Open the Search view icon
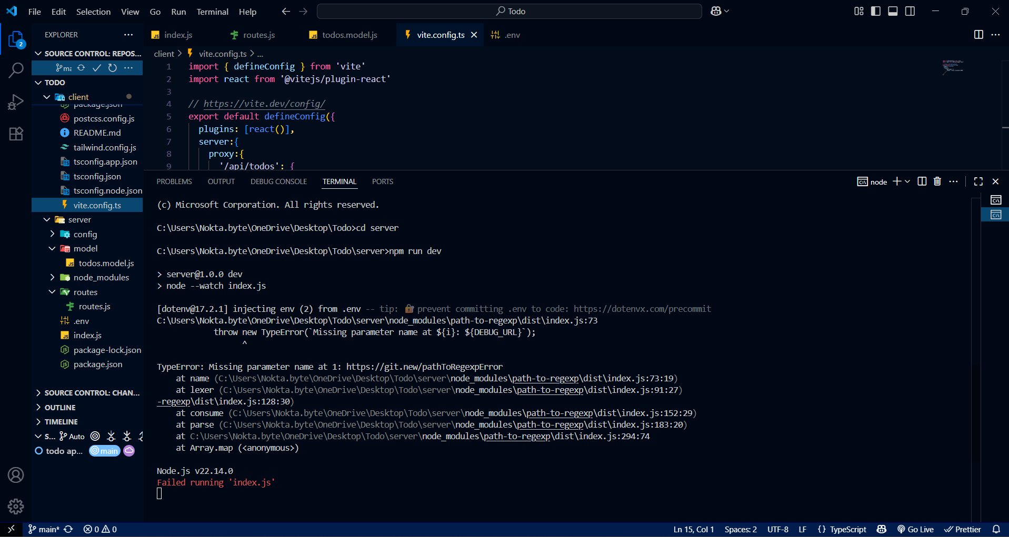This screenshot has height=537, width=1009. (x=16, y=70)
